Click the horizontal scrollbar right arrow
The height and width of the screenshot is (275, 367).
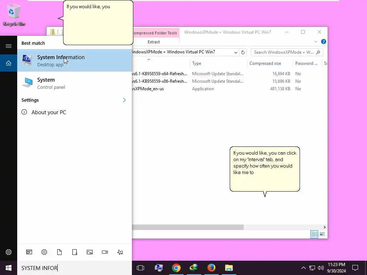point(324,227)
